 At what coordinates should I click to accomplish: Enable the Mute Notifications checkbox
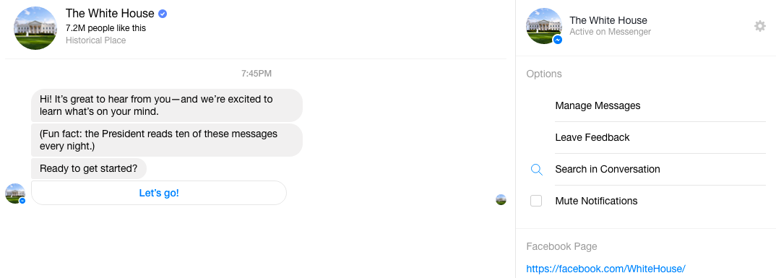(536, 201)
